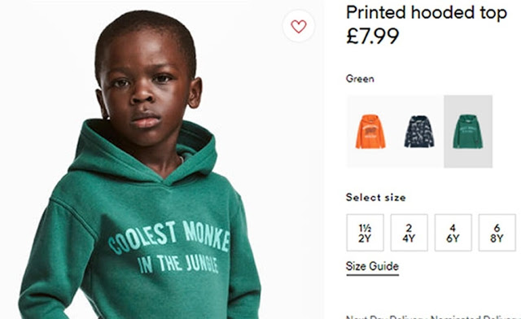The image size is (521, 319).
Task: Choose the 6-8Y size box
Action: pyautogui.click(x=497, y=233)
